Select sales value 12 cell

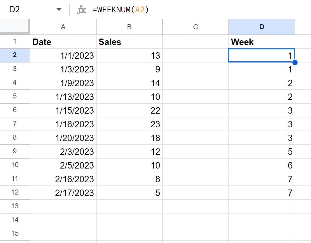click(129, 152)
